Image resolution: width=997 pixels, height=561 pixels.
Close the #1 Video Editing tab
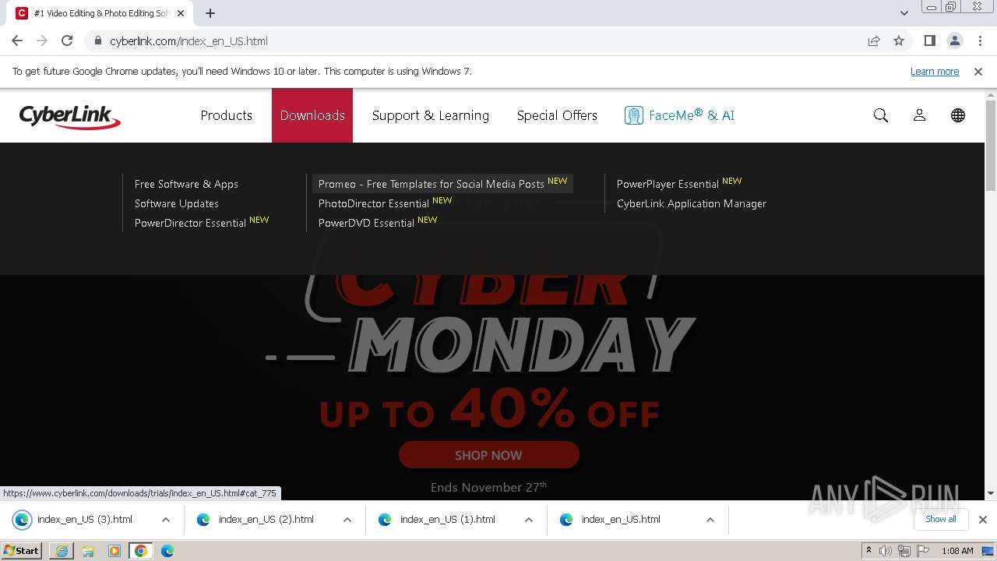pyautogui.click(x=181, y=13)
